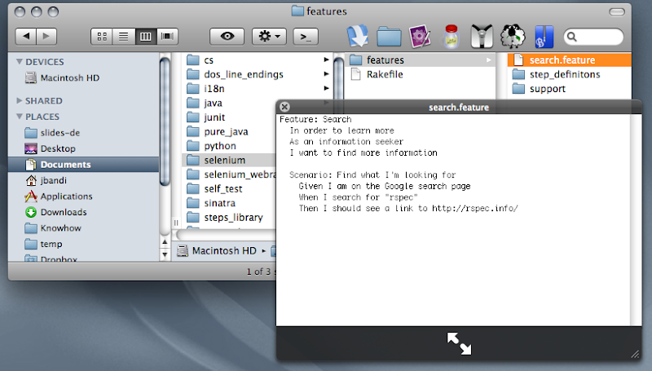Click the Quick Look eye button
The width and height of the screenshot is (652, 371).
(x=227, y=37)
